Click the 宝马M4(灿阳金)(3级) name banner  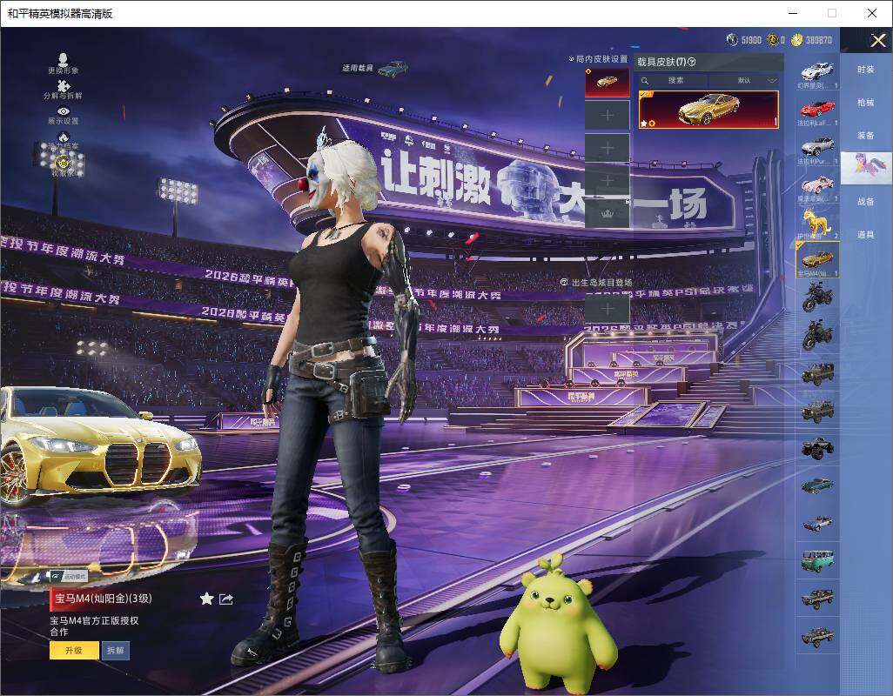click(x=103, y=598)
